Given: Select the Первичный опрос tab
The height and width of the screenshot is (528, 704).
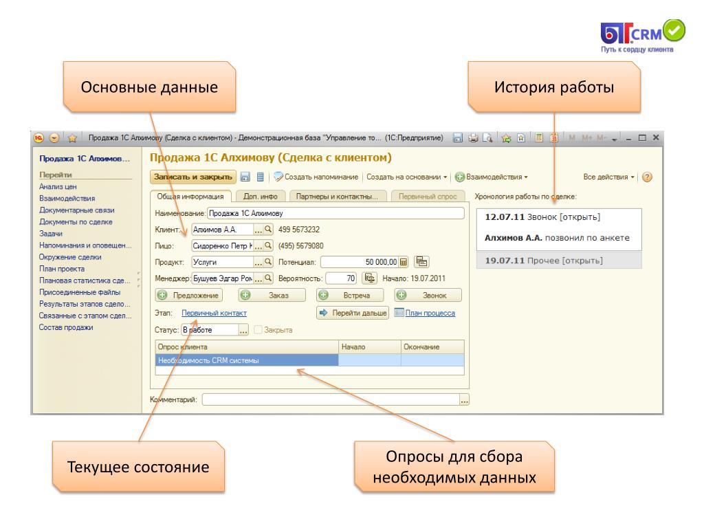Looking at the screenshot, I should tap(428, 196).
